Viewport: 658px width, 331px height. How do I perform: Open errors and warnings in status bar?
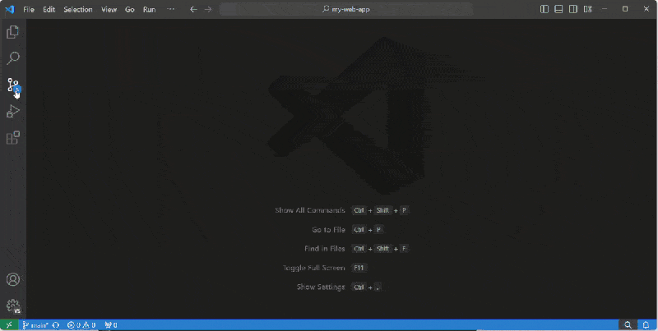tap(81, 324)
